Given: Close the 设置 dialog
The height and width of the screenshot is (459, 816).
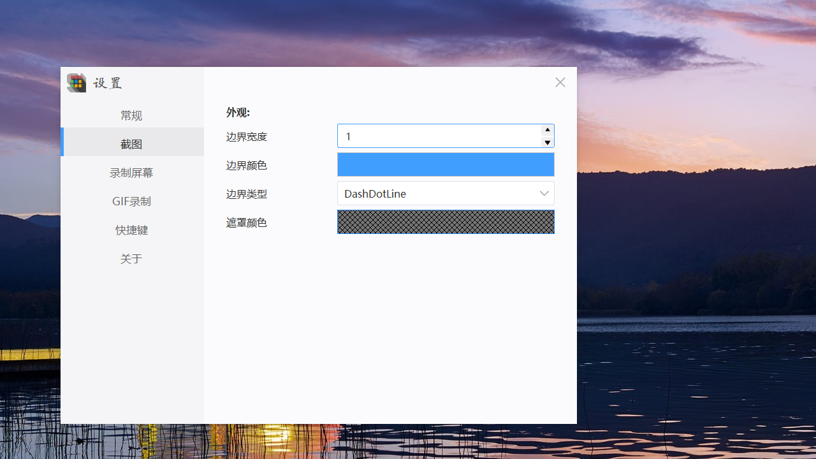Looking at the screenshot, I should pos(560,82).
